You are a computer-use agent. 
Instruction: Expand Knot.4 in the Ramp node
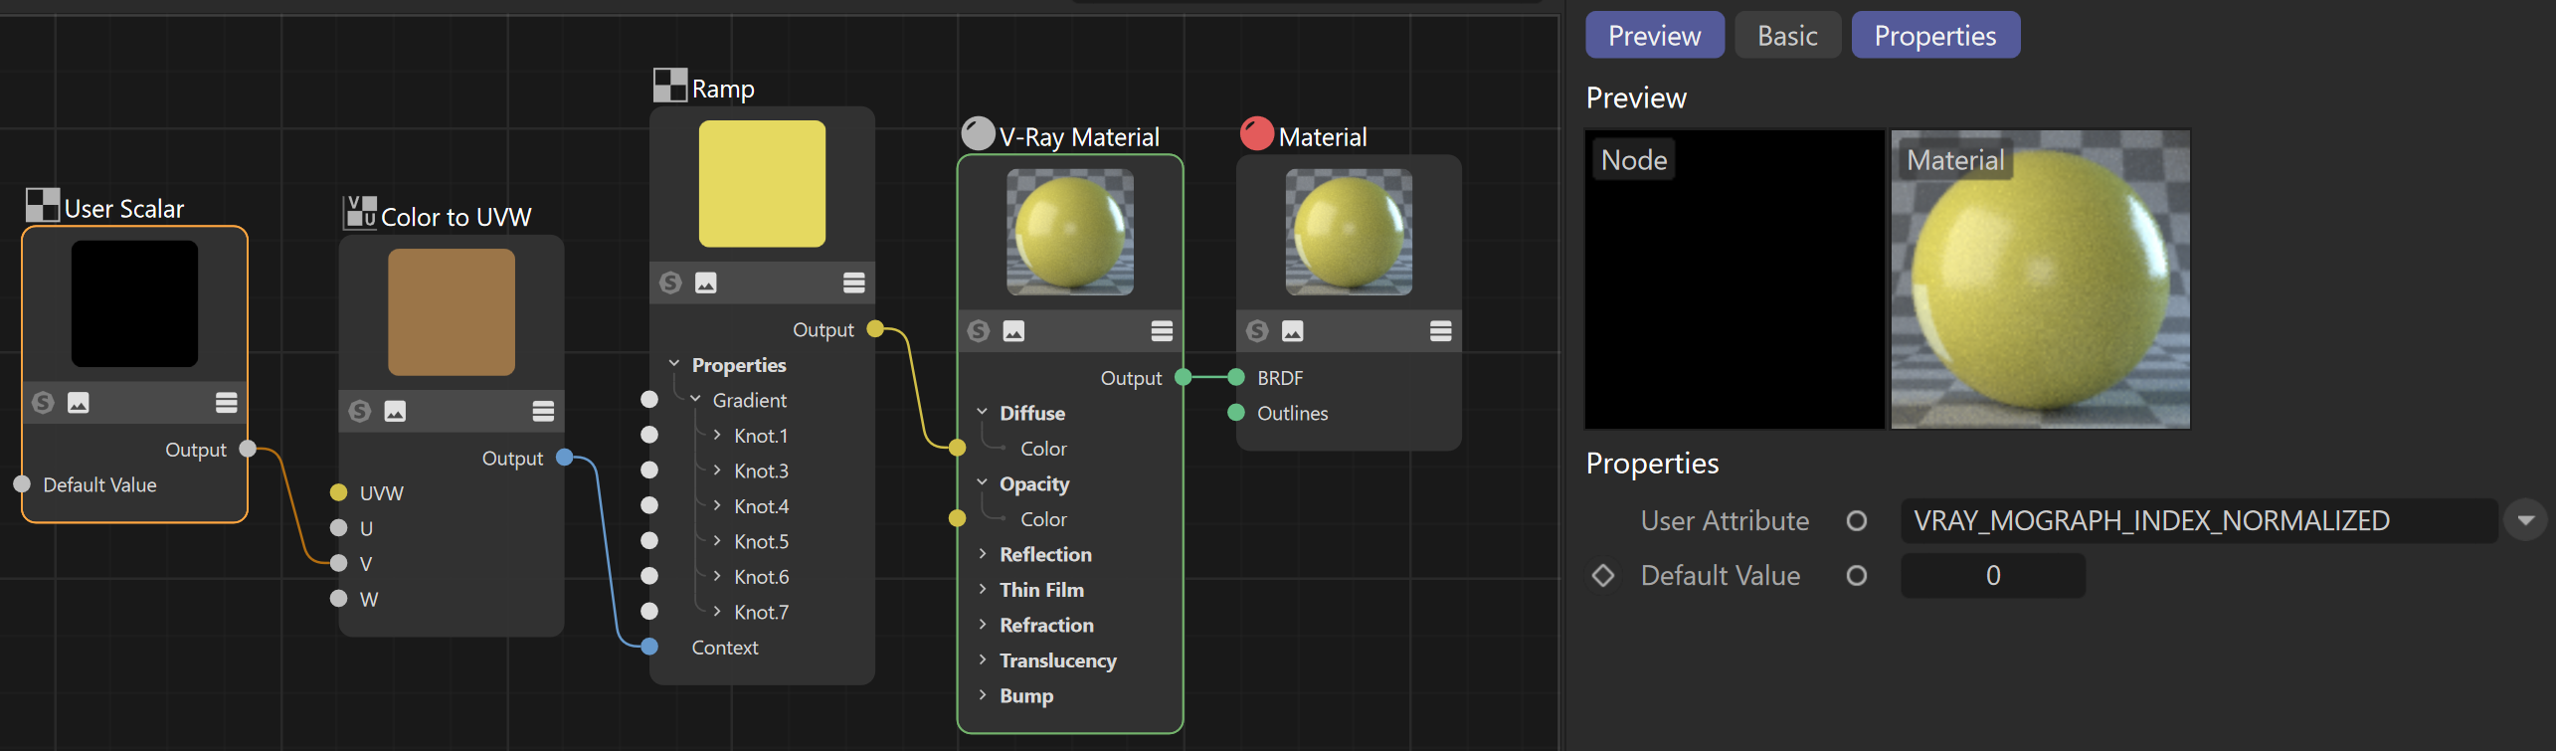717,506
